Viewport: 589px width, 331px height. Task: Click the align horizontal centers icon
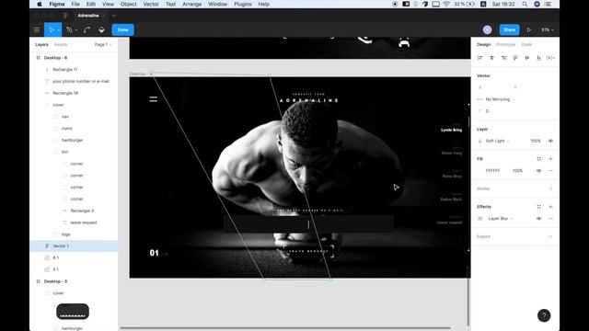click(x=491, y=58)
